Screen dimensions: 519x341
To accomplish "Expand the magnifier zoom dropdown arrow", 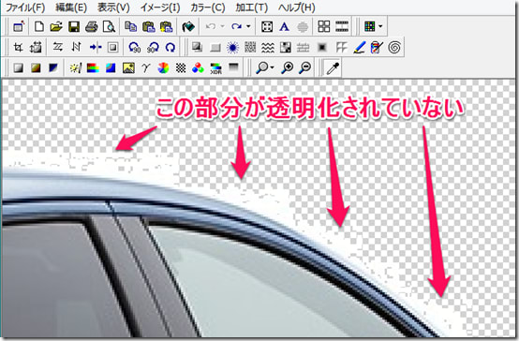I will (x=272, y=67).
